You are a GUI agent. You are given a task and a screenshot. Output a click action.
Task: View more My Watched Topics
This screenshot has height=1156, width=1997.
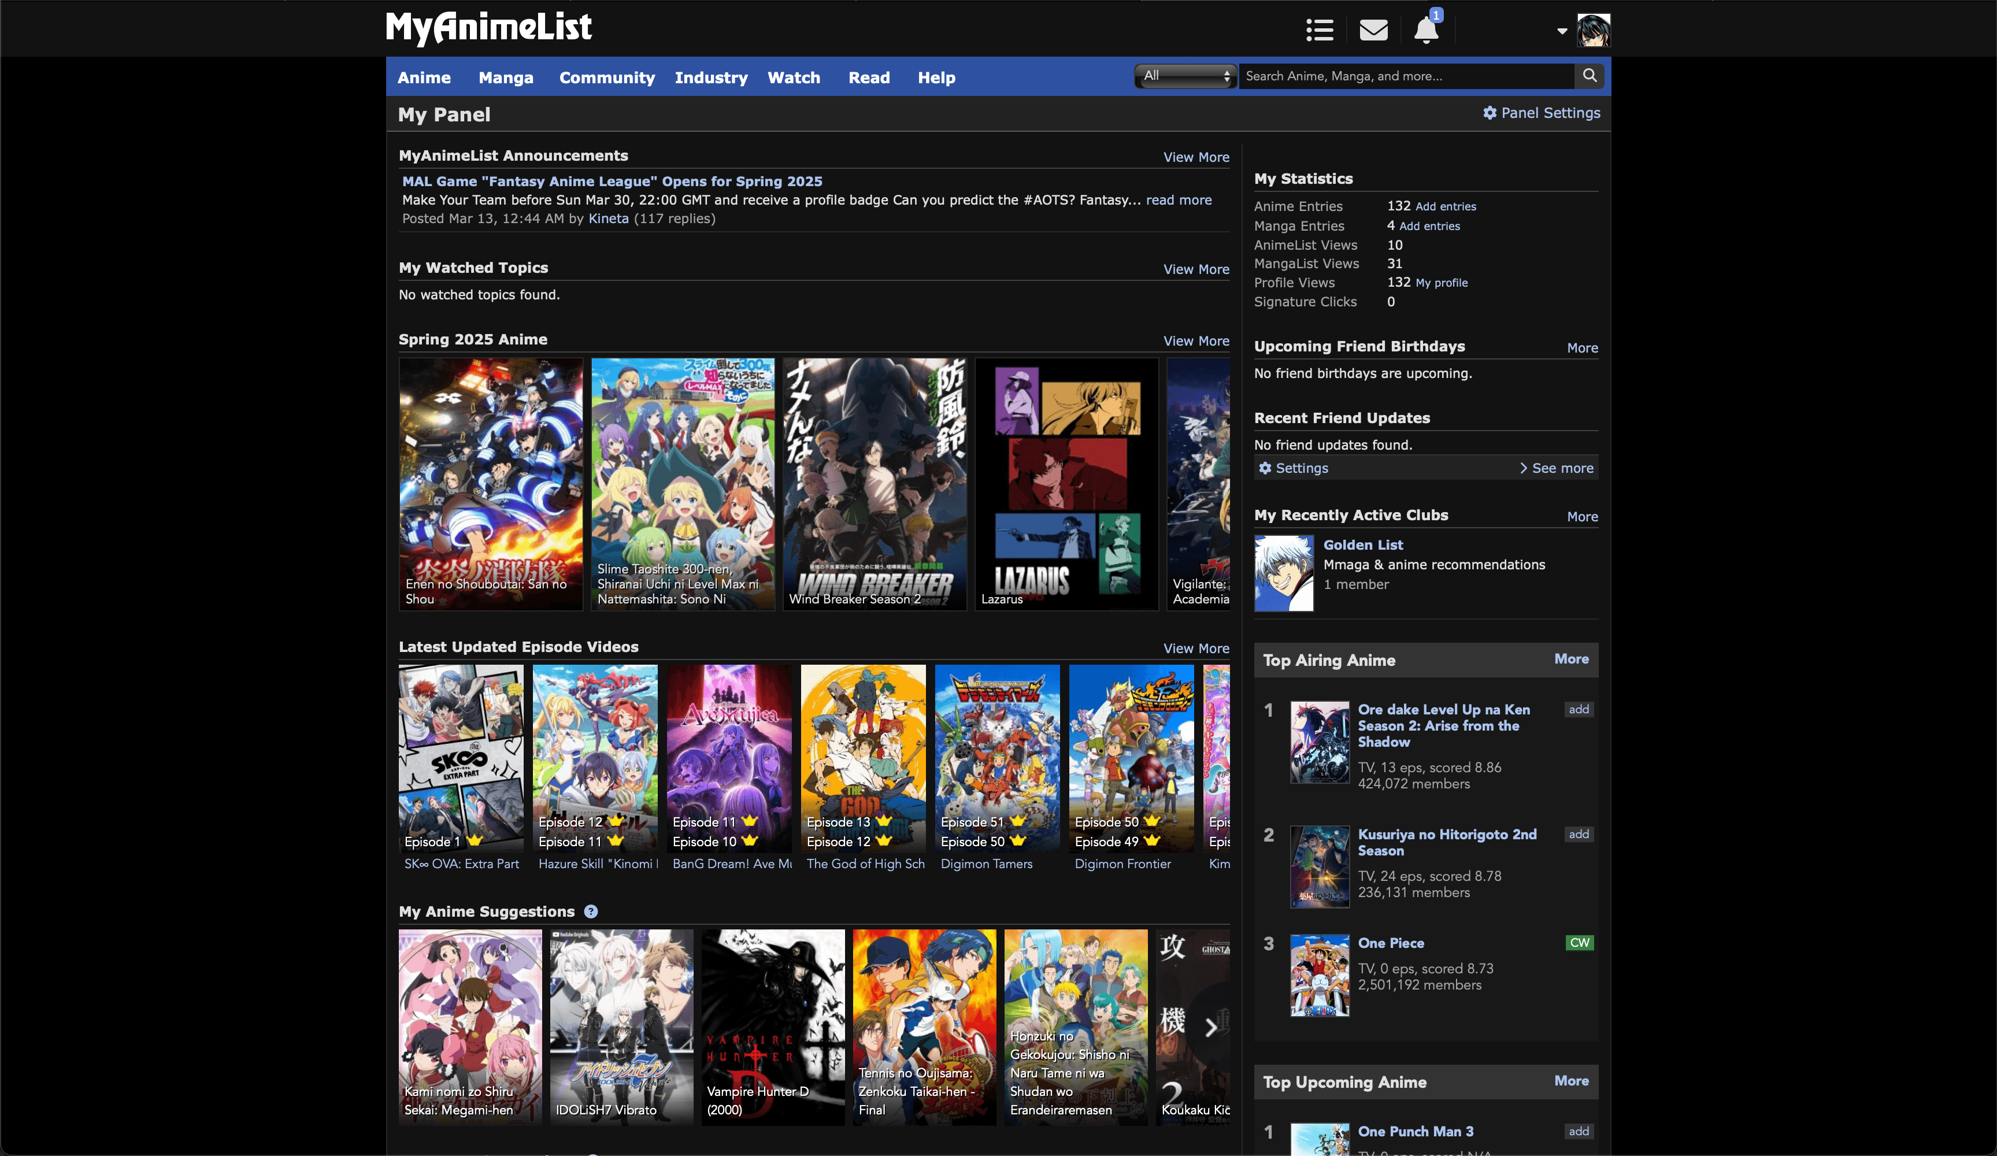[1196, 269]
